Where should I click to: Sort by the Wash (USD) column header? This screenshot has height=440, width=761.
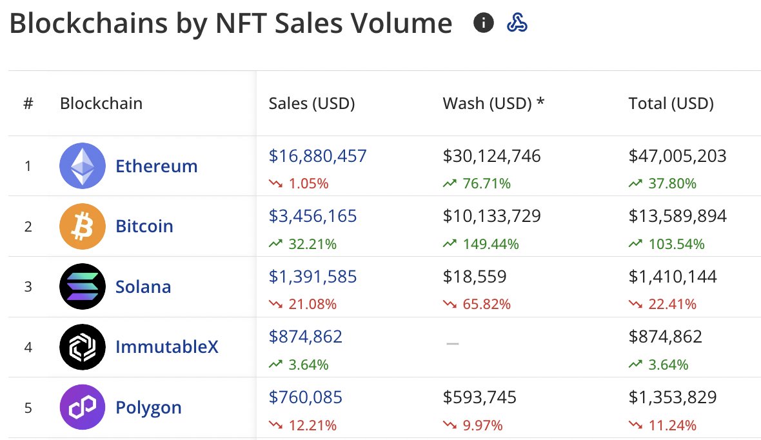[493, 103]
